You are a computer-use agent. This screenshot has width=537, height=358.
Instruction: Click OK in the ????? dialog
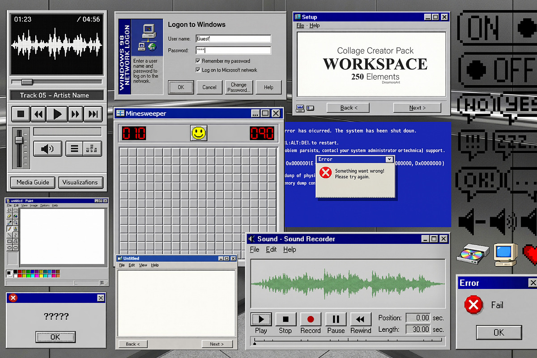click(55, 337)
